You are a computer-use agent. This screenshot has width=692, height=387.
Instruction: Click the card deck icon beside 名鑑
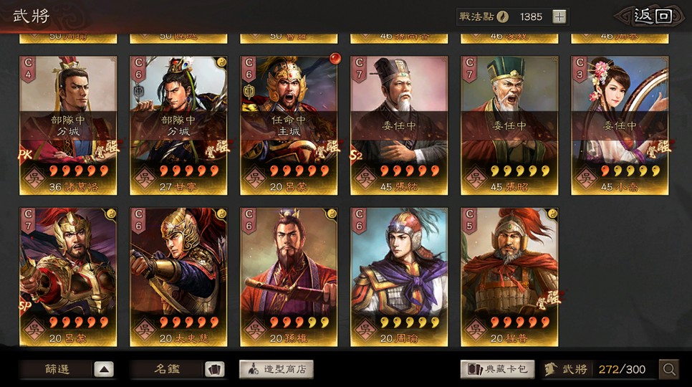click(x=214, y=369)
